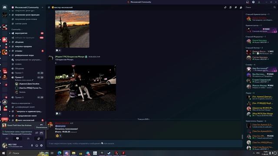Open информация-event channel
The width and height of the screenshot is (278, 156).
[27, 107]
